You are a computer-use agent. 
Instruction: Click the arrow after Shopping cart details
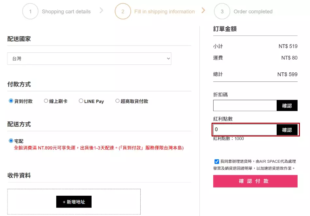click(101, 10)
